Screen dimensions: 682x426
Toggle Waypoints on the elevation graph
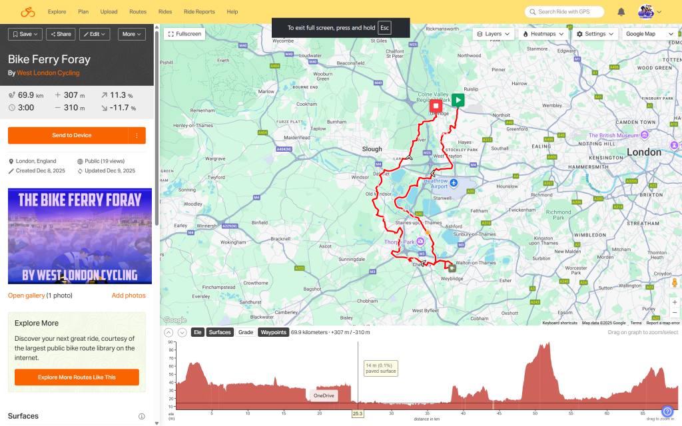click(273, 332)
